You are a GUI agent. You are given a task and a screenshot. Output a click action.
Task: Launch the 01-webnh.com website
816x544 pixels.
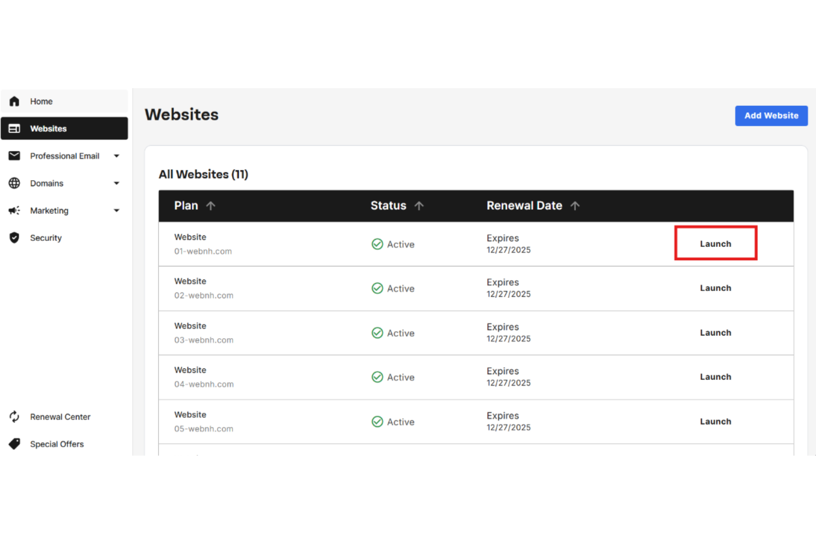coord(715,243)
